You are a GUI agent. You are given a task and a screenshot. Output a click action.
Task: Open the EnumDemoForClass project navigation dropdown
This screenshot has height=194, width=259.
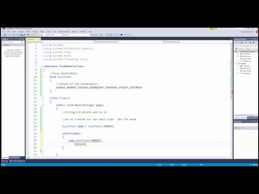(60, 42)
